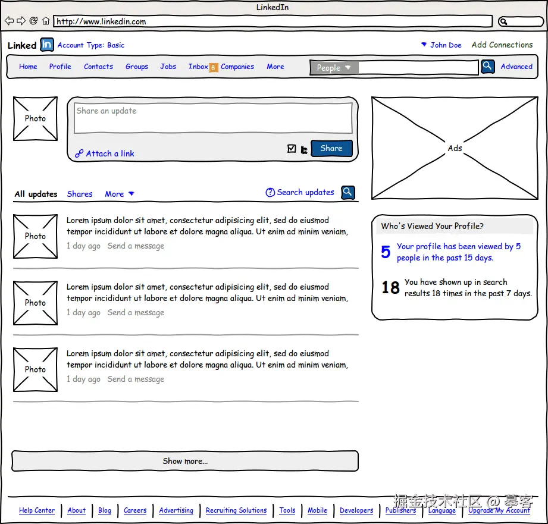Click the Language footer link

441,510
